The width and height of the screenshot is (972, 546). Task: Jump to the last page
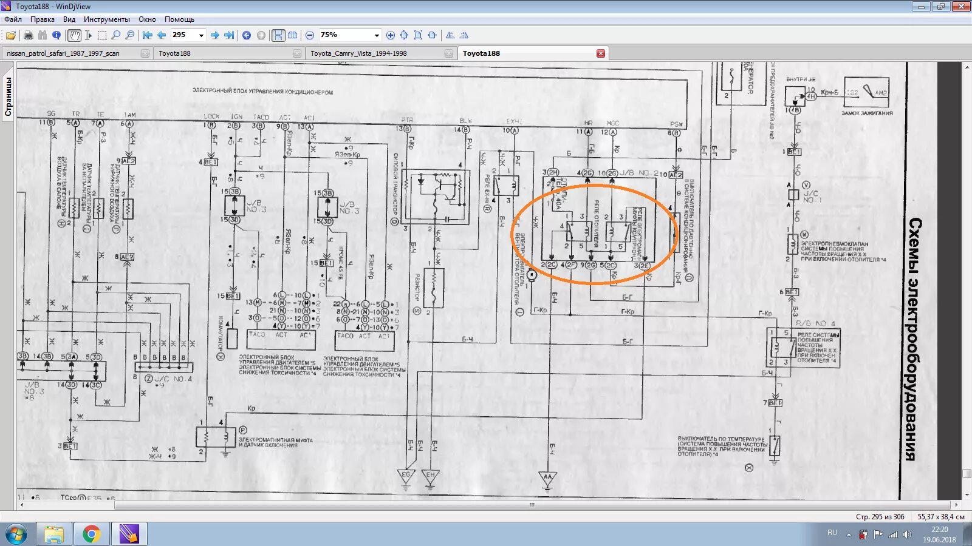click(228, 35)
